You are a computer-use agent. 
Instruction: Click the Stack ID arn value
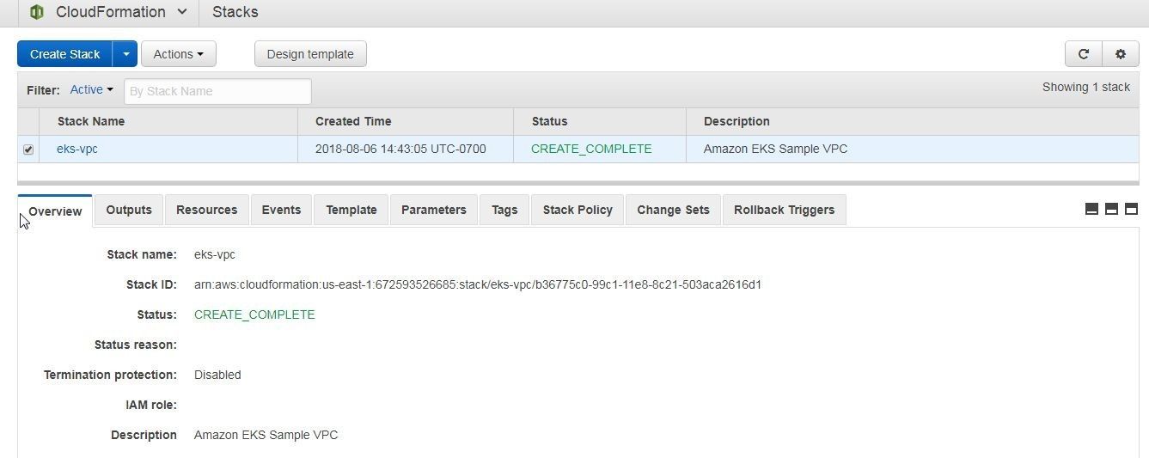478,284
